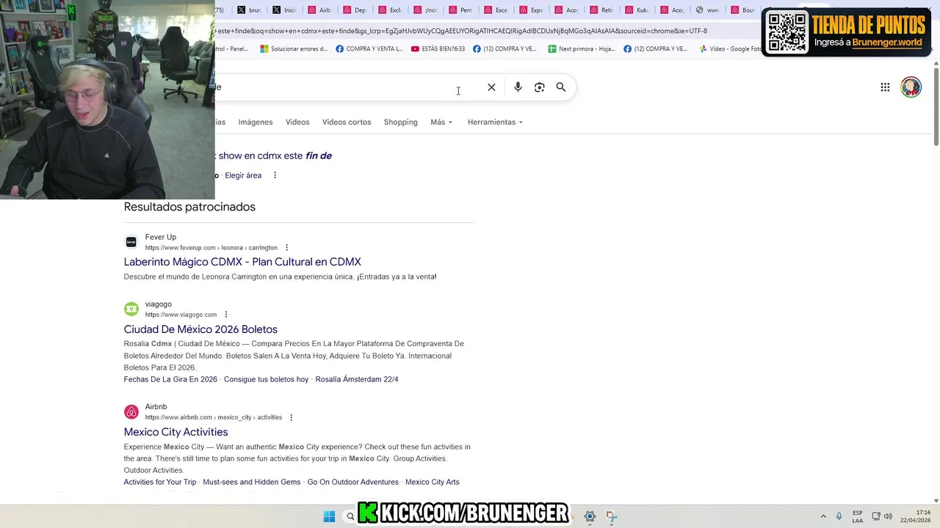Image resolution: width=940 pixels, height=528 pixels.
Task: Switch to the Imágenes results tab
Action: tap(256, 122)
